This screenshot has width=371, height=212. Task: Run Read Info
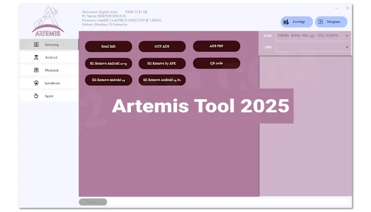[108, 47]
